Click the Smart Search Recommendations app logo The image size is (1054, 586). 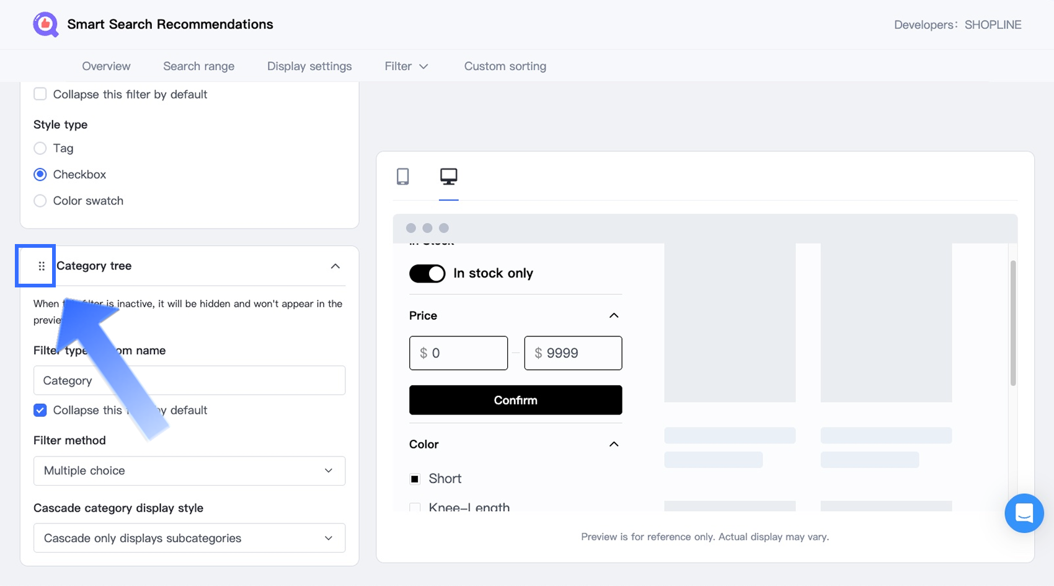point(45,25)
